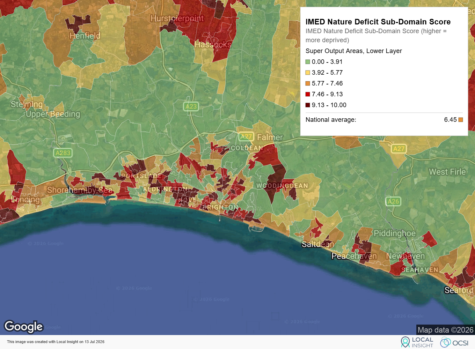Select the Hassocks place label
The width and height of the screenshot is (475, 349).
[x=213, y=44]
